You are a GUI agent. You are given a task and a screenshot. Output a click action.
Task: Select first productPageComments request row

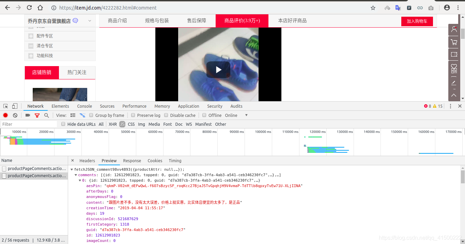[34, 168]
